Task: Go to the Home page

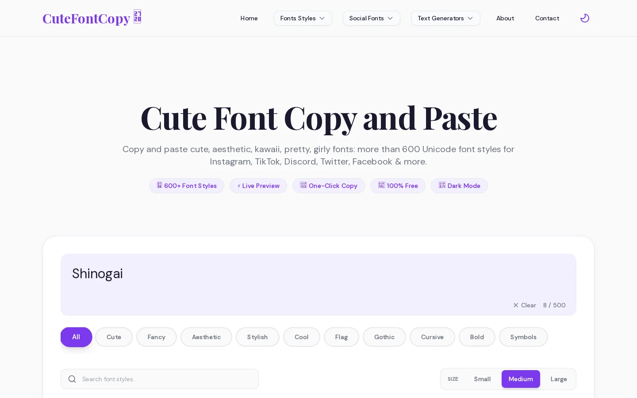Action: click(249, 18)
